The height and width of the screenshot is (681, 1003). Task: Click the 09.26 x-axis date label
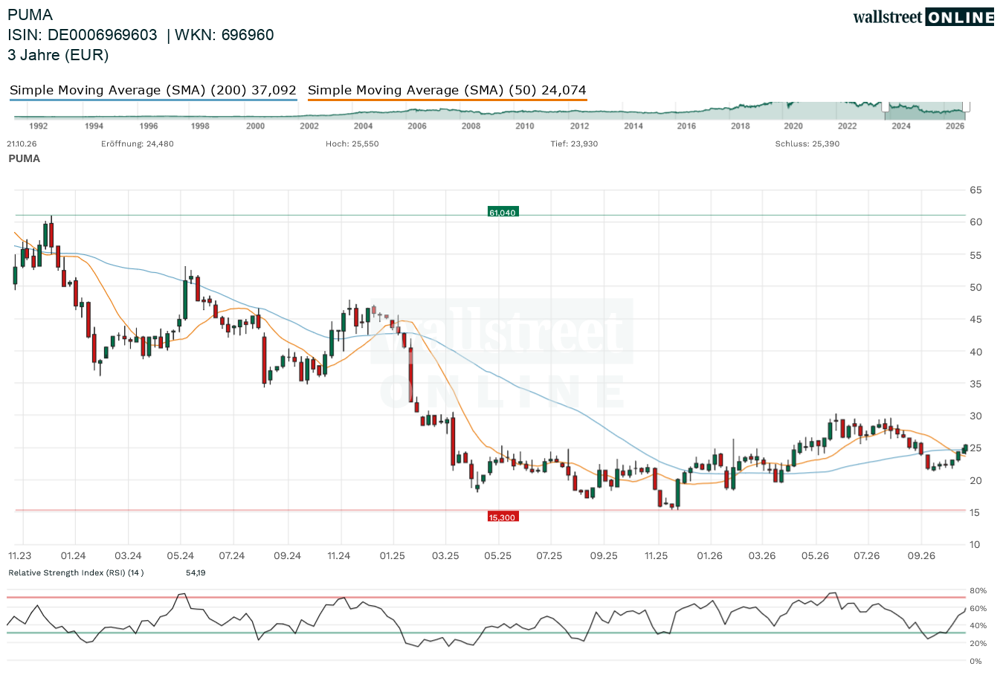(x=921, y=556)
